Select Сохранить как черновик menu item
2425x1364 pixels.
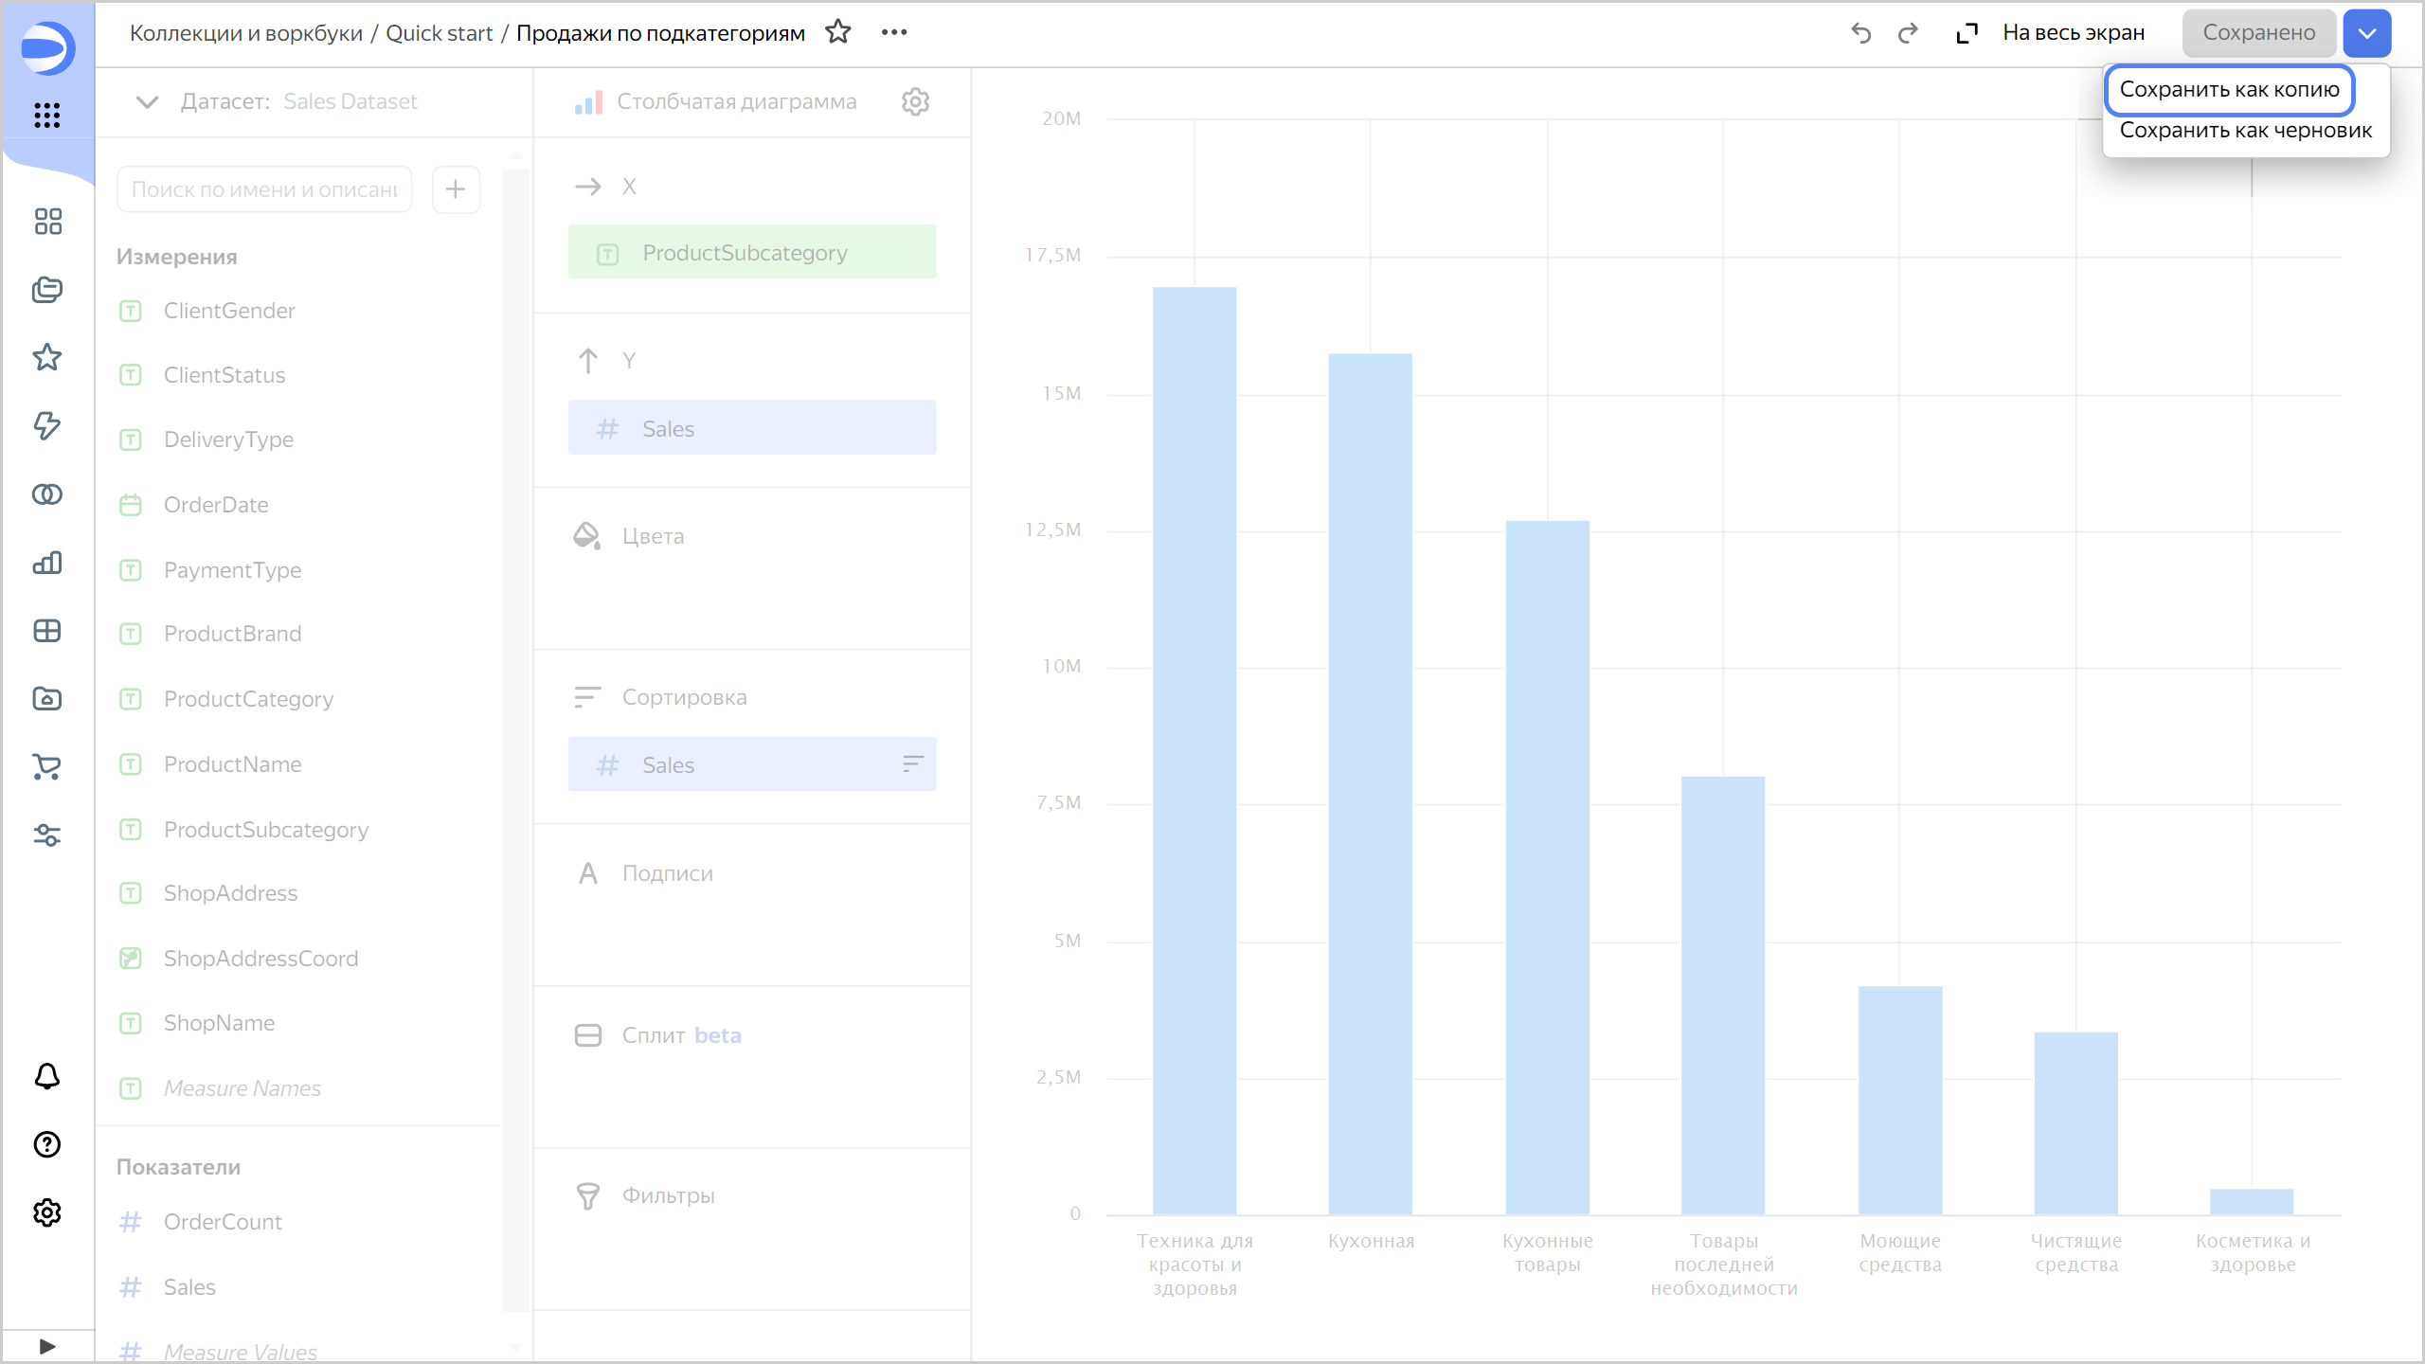pos(2245,131)
